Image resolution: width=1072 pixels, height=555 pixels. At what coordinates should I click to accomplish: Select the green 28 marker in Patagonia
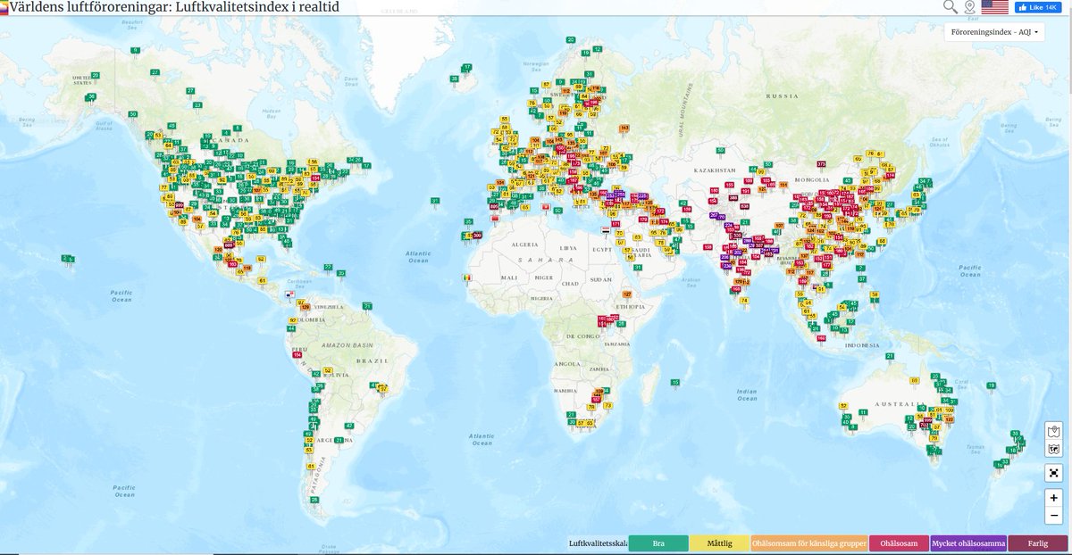click(314, 501)
